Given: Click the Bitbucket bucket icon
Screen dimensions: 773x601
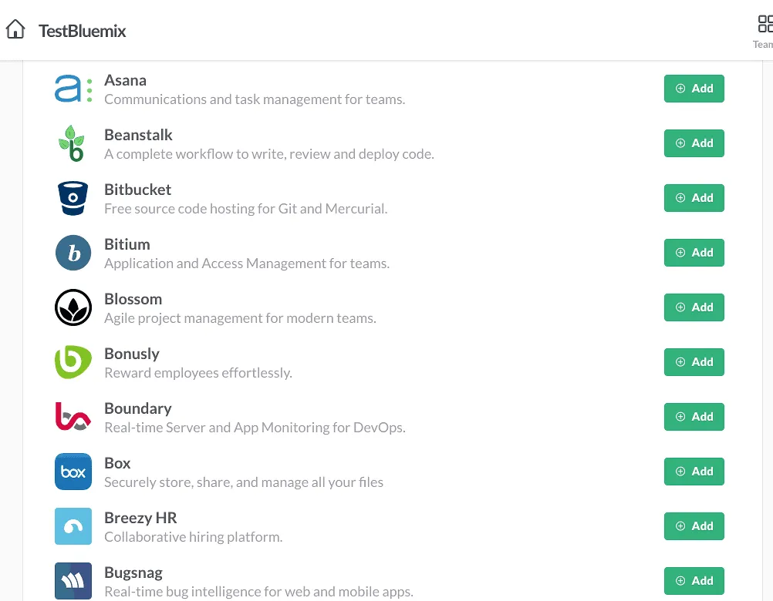Looking at the screenshot, I should click(73, 197).
